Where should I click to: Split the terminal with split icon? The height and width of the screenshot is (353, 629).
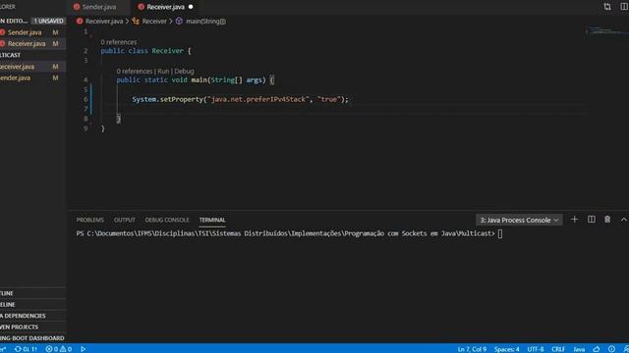[592, 220]
